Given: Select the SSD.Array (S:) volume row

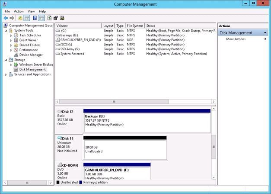Looking at the screenshot, I should point(136,49).
